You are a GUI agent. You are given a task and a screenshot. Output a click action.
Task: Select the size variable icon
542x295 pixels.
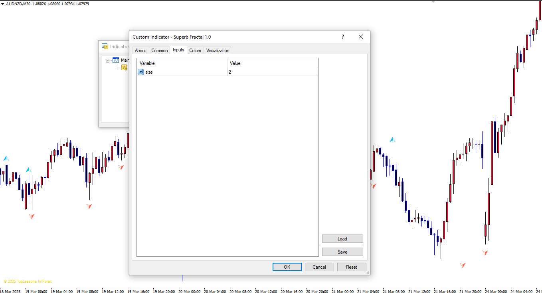(x=141, y=72)
